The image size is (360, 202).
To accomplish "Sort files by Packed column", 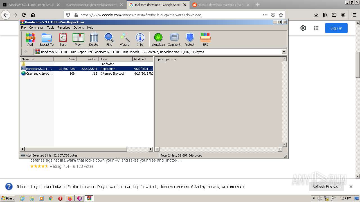I will tap(87, 59).
